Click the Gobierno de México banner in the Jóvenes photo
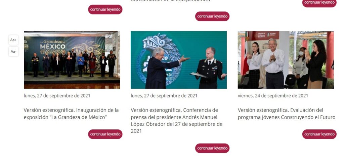Image resolution: width=344 pixels, height=158 pixels. point(265,35)
